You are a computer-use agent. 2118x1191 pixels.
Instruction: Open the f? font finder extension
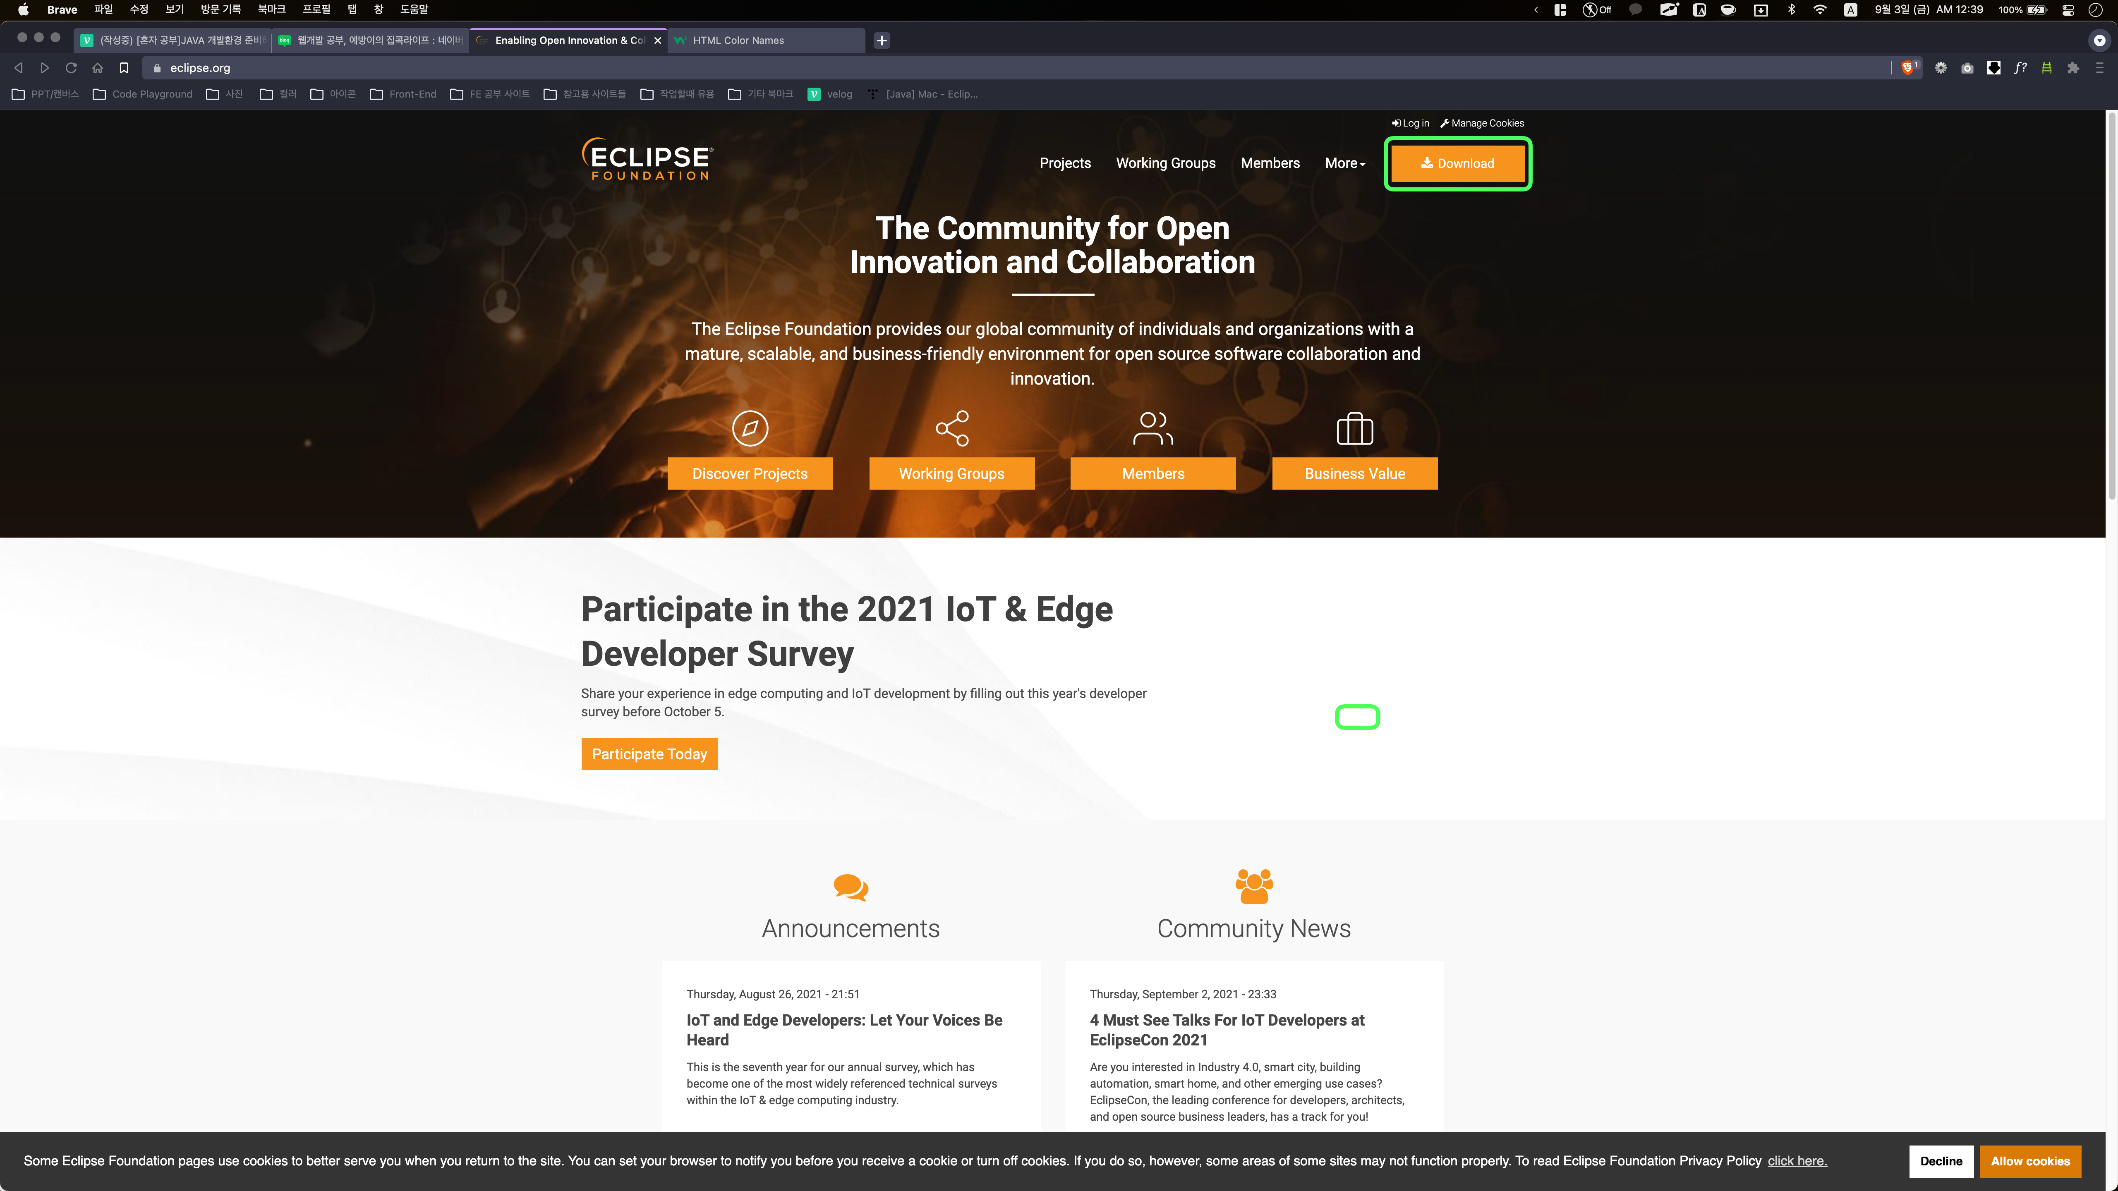[2020, 68]
